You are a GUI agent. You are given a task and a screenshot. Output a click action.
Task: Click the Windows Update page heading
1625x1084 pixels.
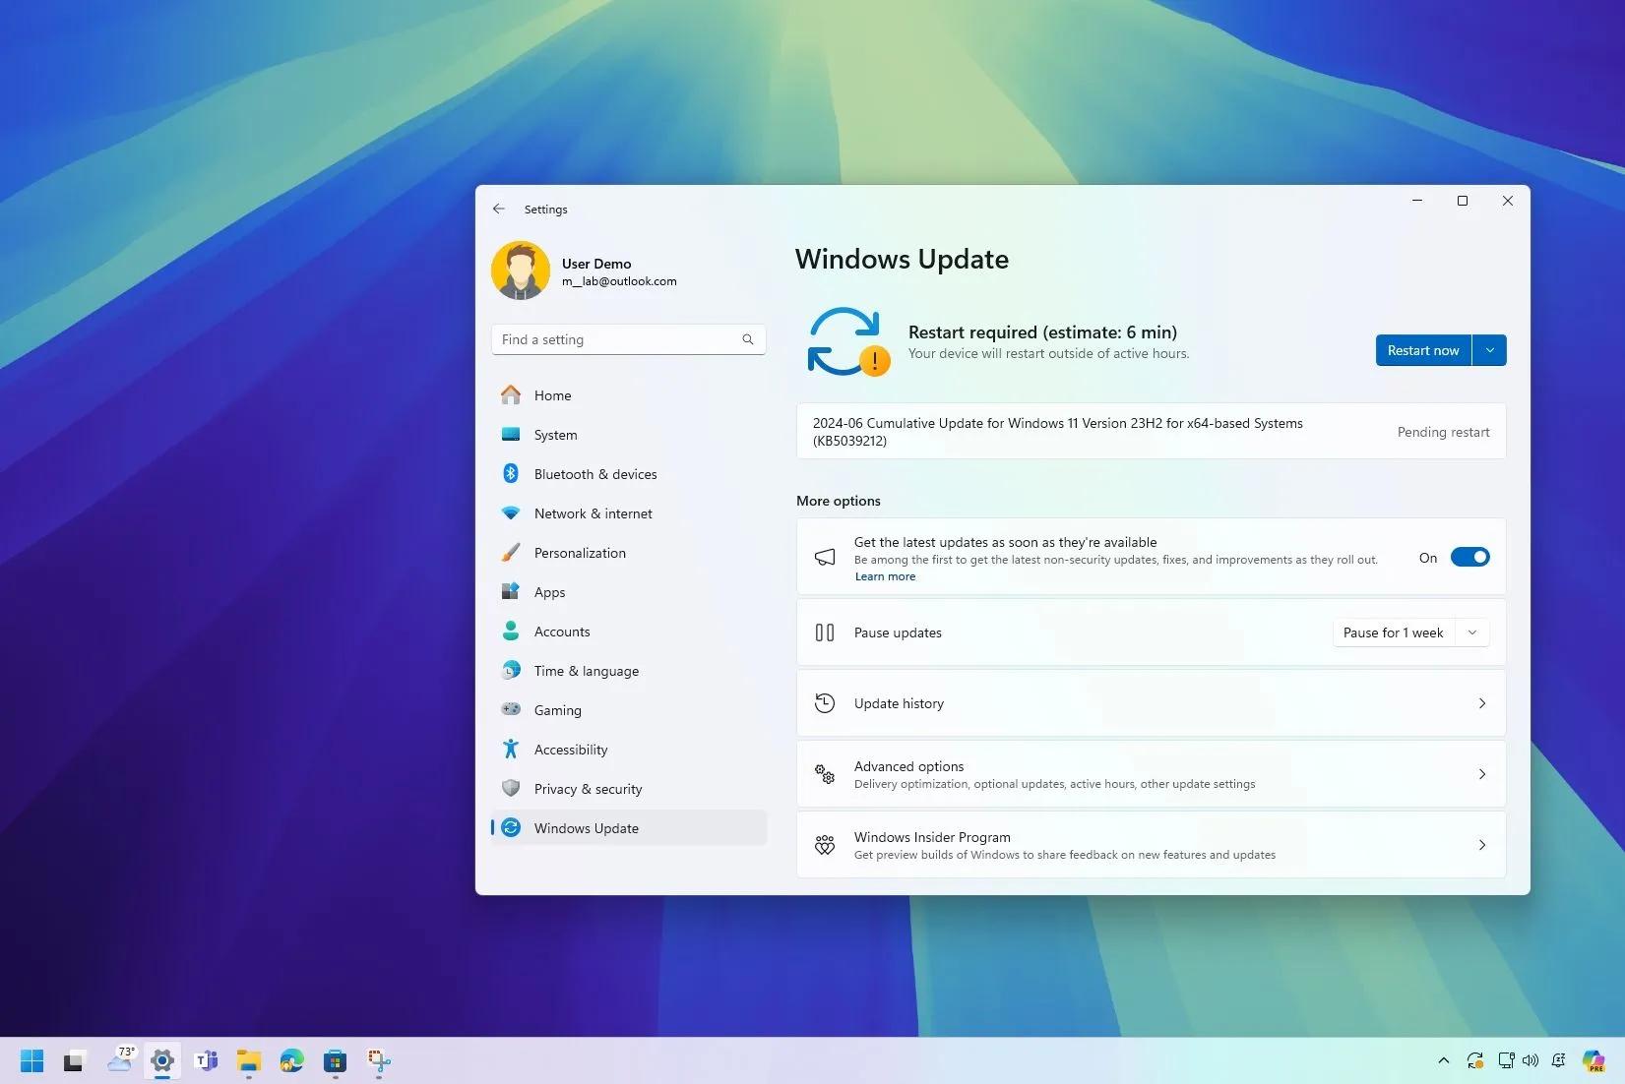[902, 259]
